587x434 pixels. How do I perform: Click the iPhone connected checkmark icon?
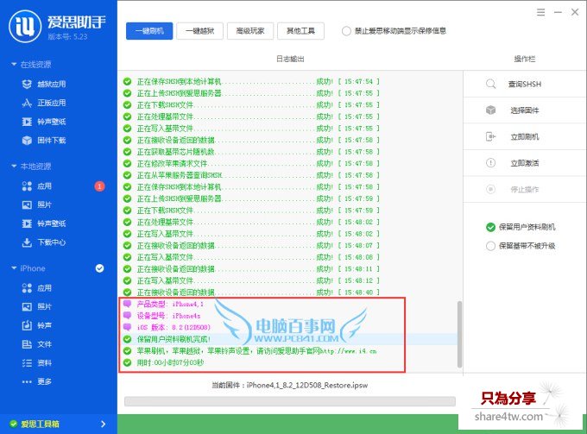tap(99, 268)
